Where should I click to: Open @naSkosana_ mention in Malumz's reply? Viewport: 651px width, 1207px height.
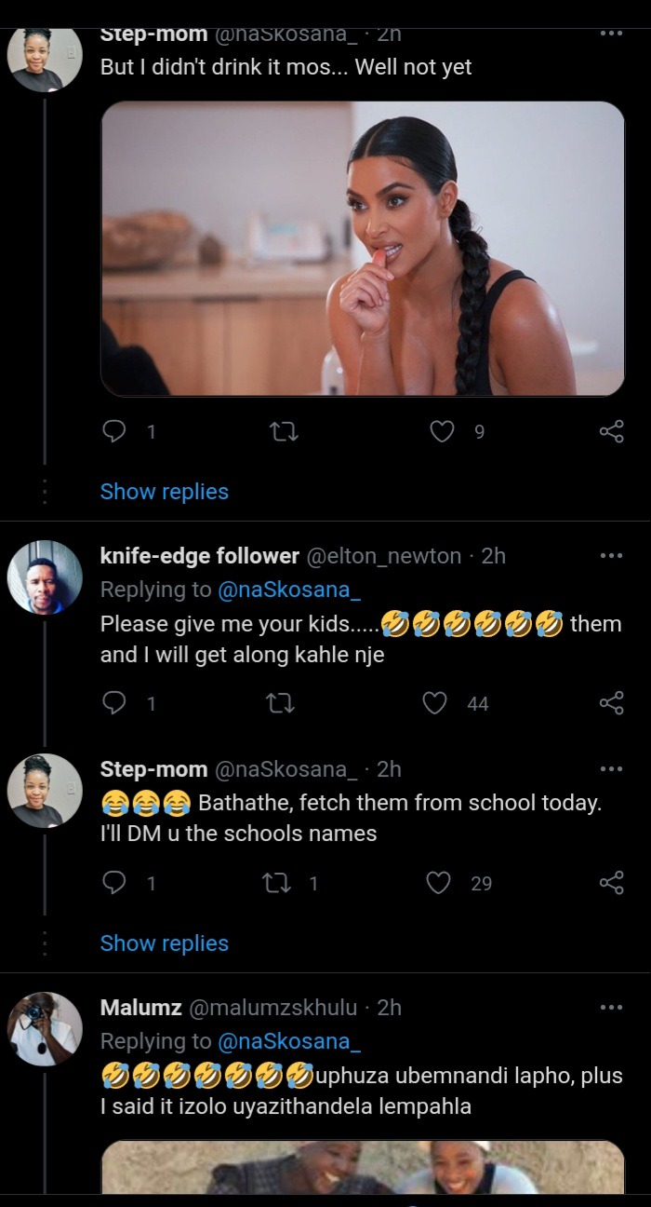[289, 1041]
